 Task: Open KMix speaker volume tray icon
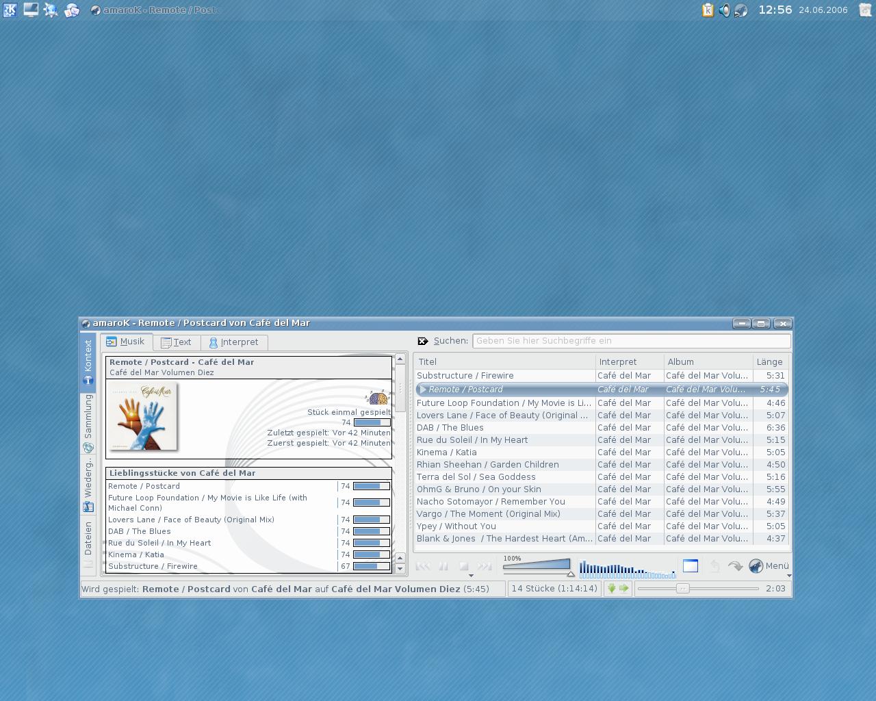pos(724,10)
